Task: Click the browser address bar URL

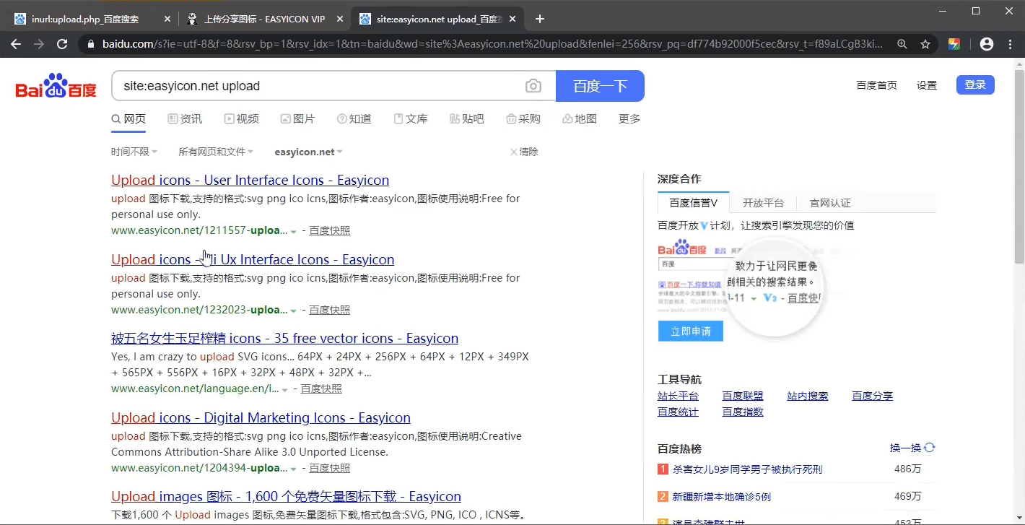Action: click(x=491, y=44)
